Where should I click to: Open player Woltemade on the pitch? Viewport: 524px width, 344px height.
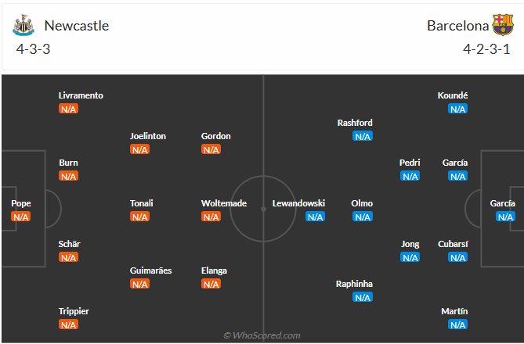(x=224, y=203)
